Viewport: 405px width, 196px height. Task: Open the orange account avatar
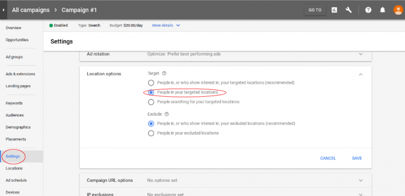[x=398, y=10]
